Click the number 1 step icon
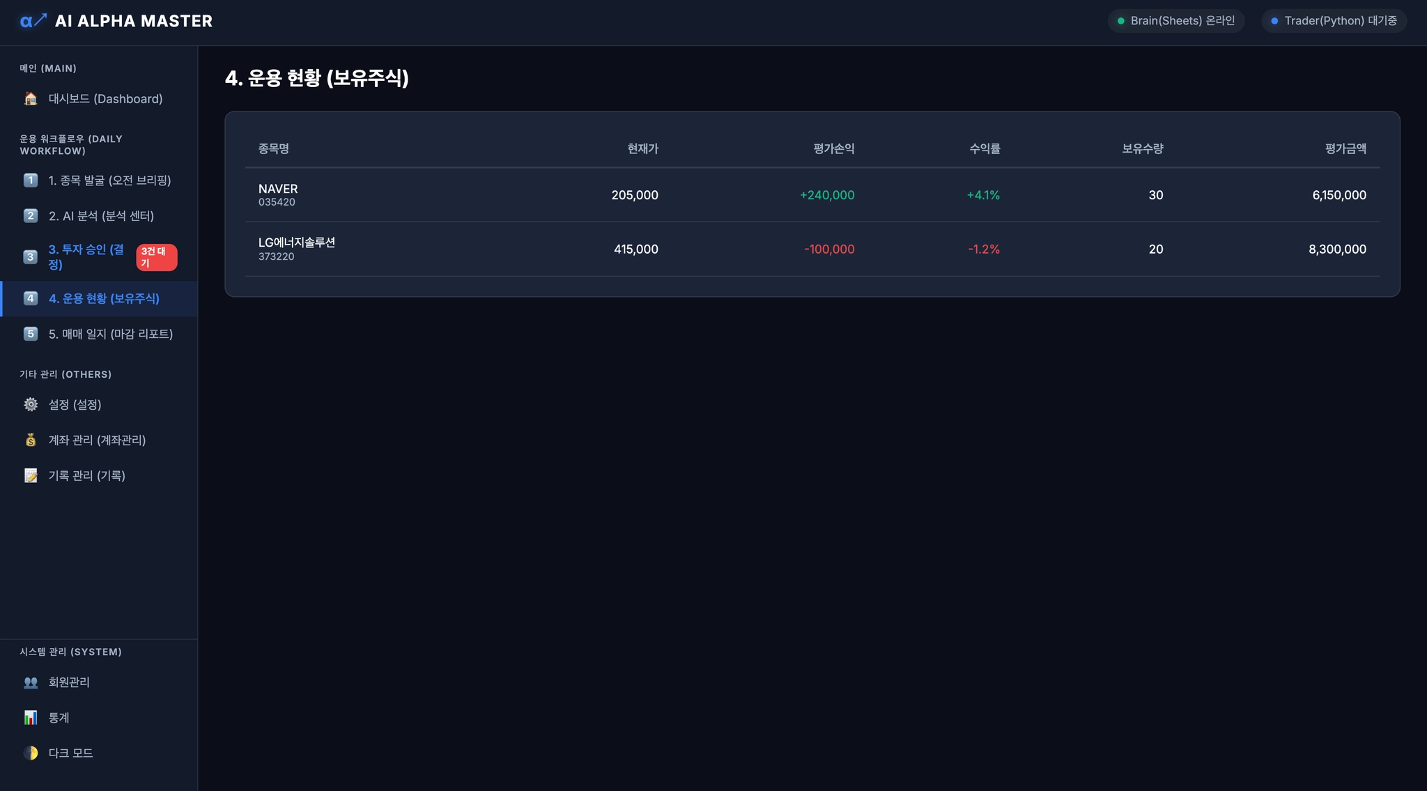Image resolution: width=1427 pixels, height=791 pixels. [x=31, y=181]
